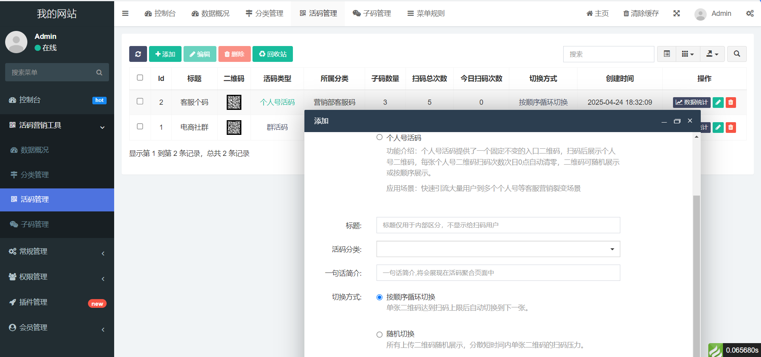Viewport: 761px width, 357px height.
Task: Click the dialog vertical scrollbar thumb
Action: (x=696, y=276)
